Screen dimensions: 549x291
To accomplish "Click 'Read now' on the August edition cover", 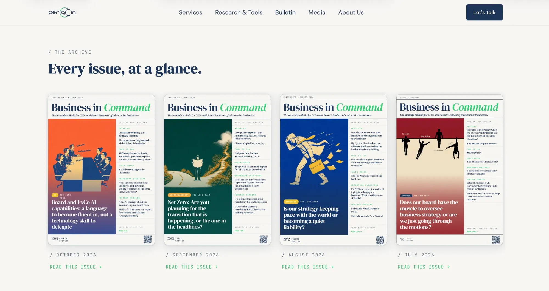I will tap(356, 231).
